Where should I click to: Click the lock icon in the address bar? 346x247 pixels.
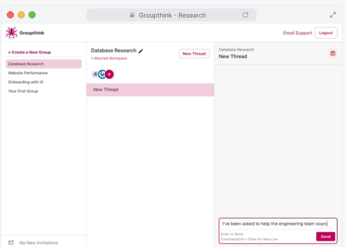(132, 15)
